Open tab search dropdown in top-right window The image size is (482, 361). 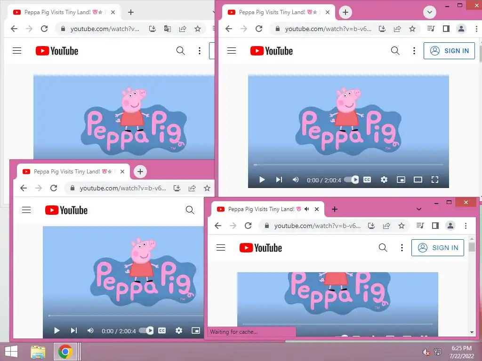430,12
